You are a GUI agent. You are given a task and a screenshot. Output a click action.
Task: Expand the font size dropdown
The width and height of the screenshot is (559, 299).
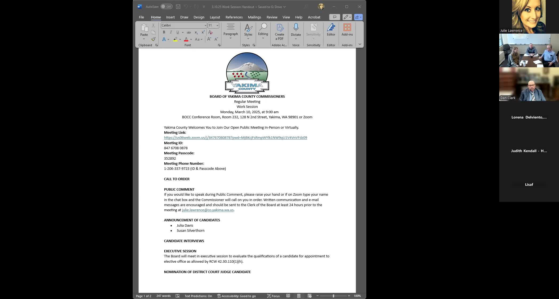[217, 25]
